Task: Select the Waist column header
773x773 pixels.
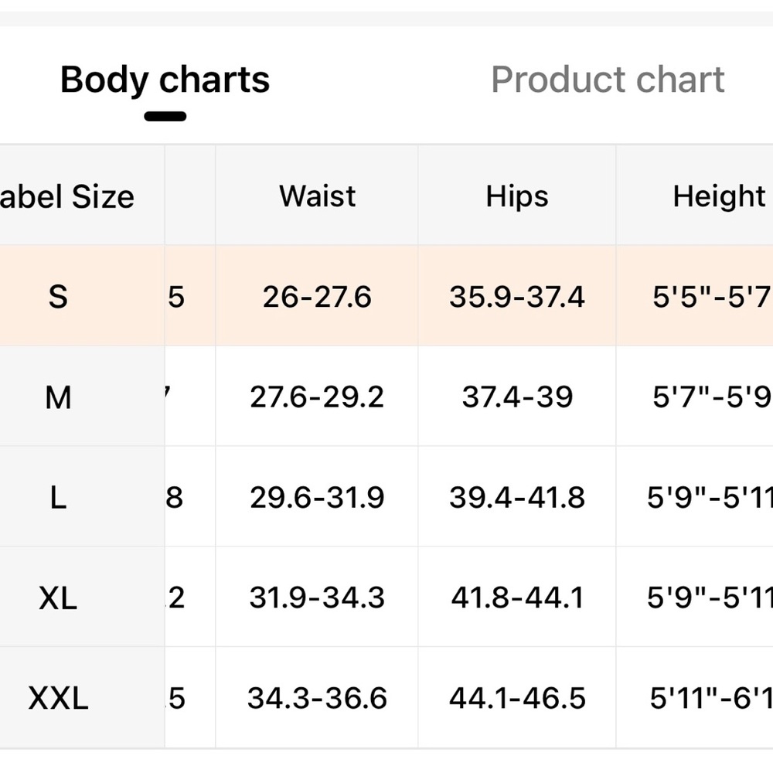Action: click(x=317, y=196)
